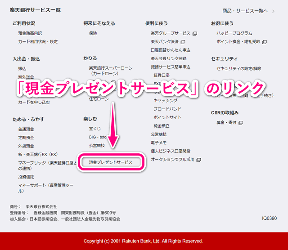Open the 現金プレゼントサービス link
The image size is (288, 250).
[111, 162]
